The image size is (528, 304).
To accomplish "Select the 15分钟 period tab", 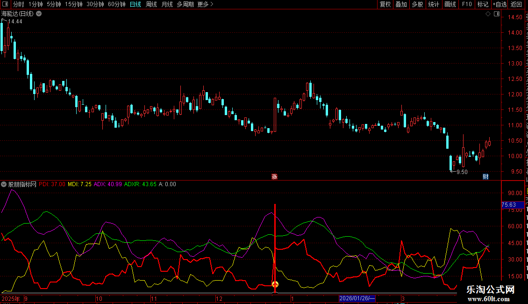I will [74, 5].
